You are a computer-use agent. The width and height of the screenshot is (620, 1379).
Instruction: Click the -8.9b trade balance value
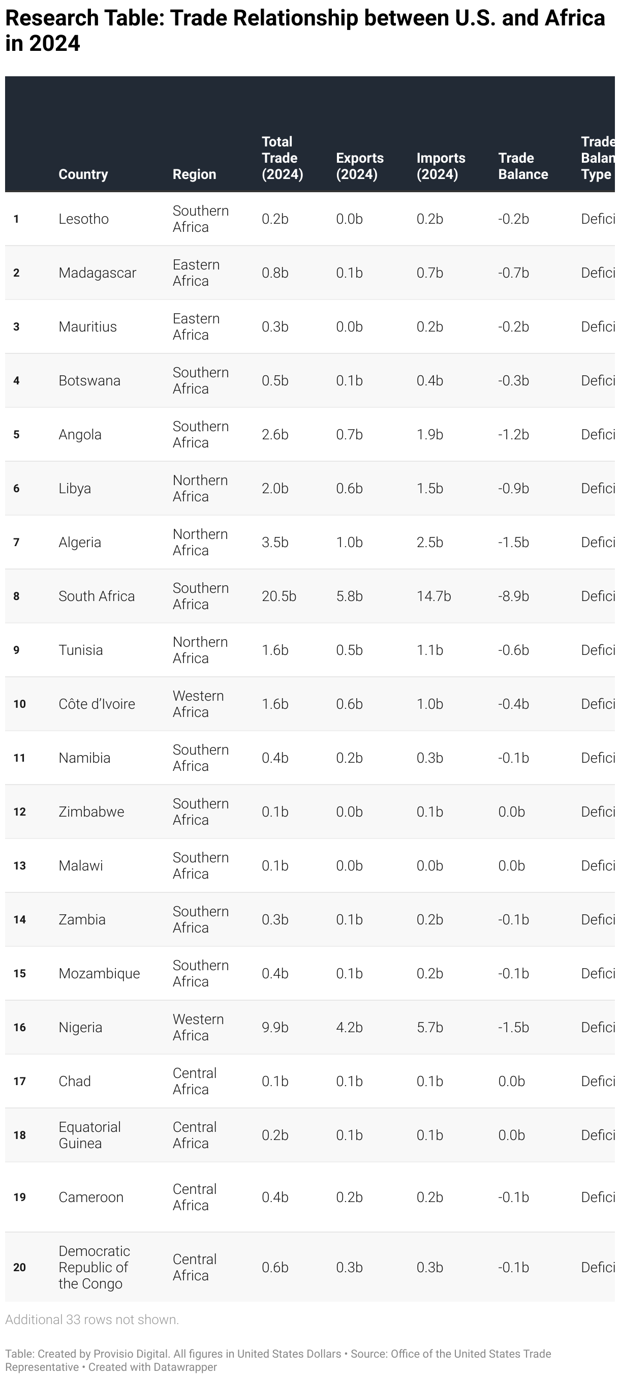tap(514, 596)
